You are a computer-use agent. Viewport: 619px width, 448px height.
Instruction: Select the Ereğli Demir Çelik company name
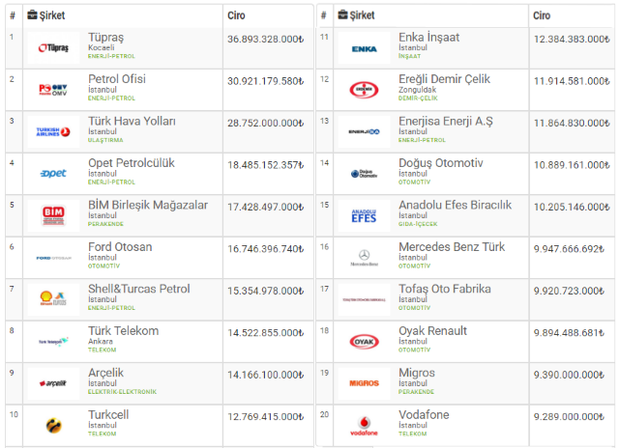click(x=444, y=79)
